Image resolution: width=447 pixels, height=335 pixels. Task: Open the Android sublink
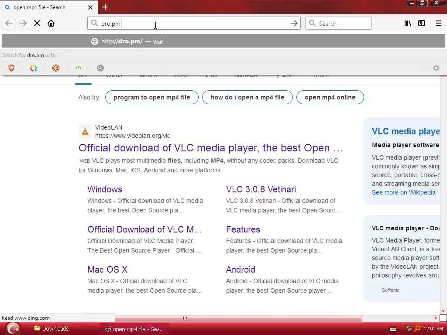(241, 270)
